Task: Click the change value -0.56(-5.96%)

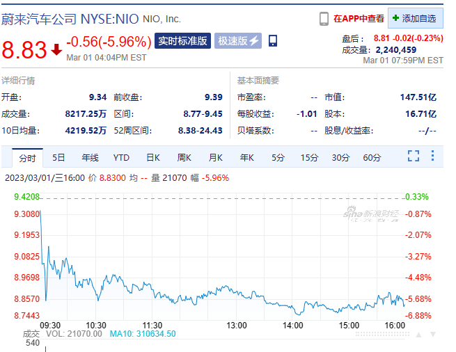Action: pyautogui.click(x=109, y=42)
